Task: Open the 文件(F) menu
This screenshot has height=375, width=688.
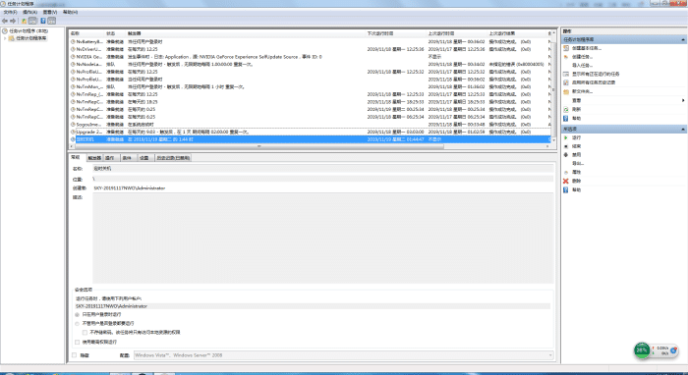Action: [10, 12]
